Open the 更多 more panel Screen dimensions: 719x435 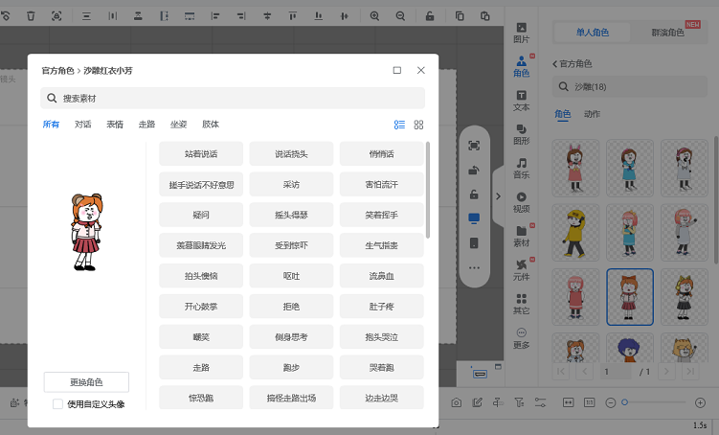pyautogui.click(x=522, y=338)
